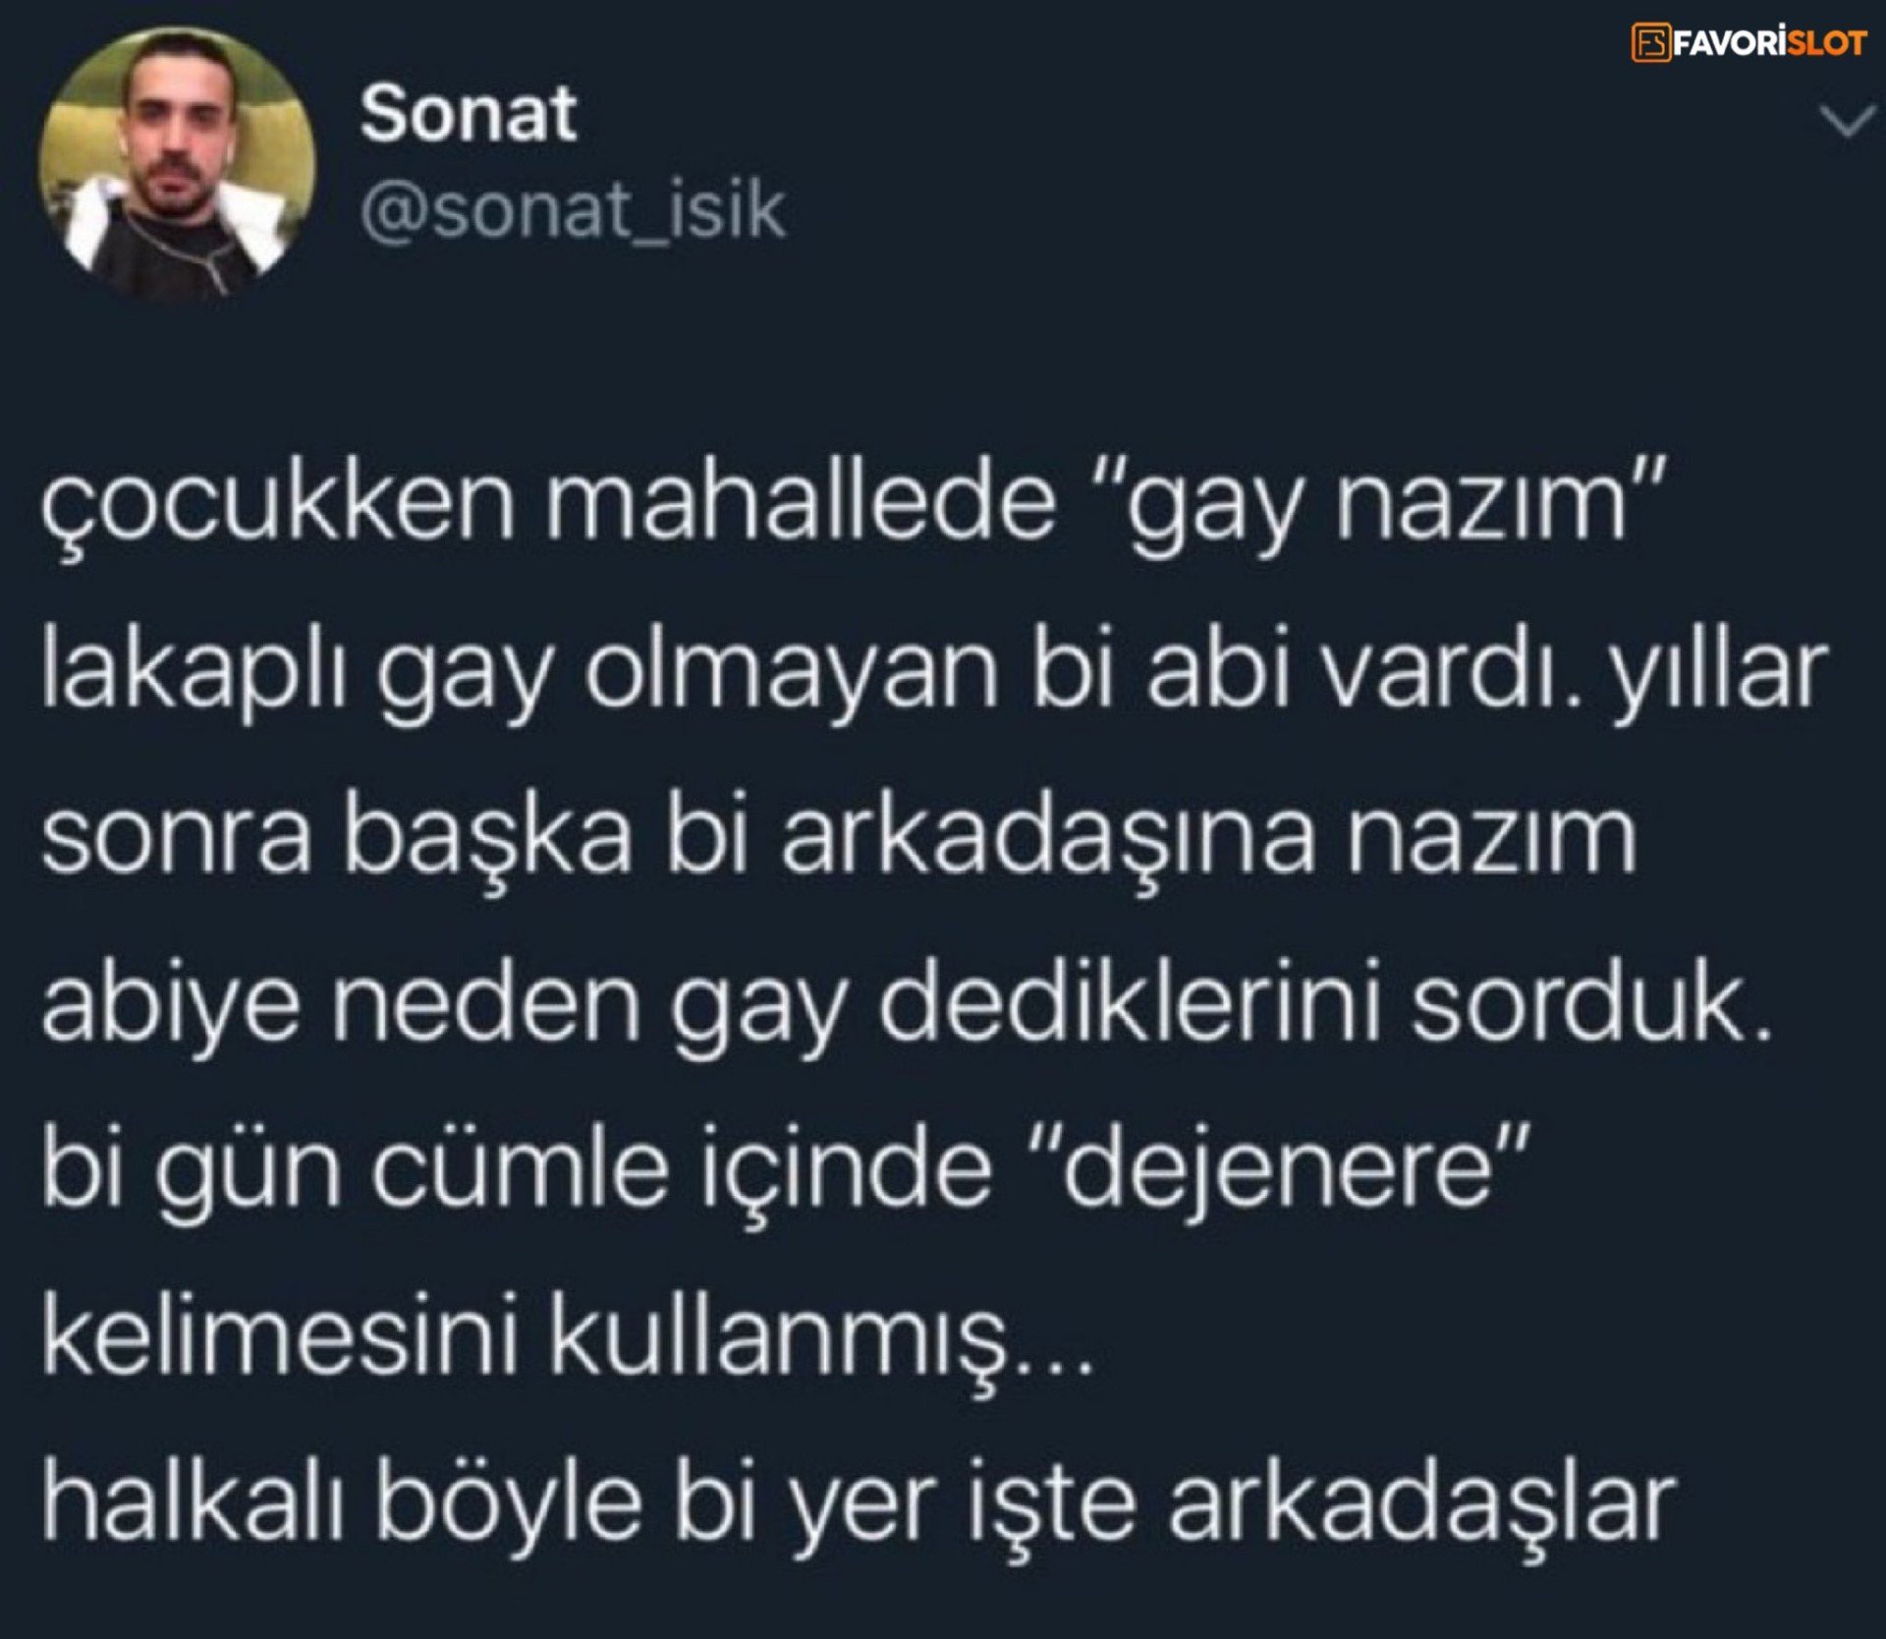Open the tweet options chevron menu
The width and height of the screenshot is (1886, 1639).
tap(1849, 123)
